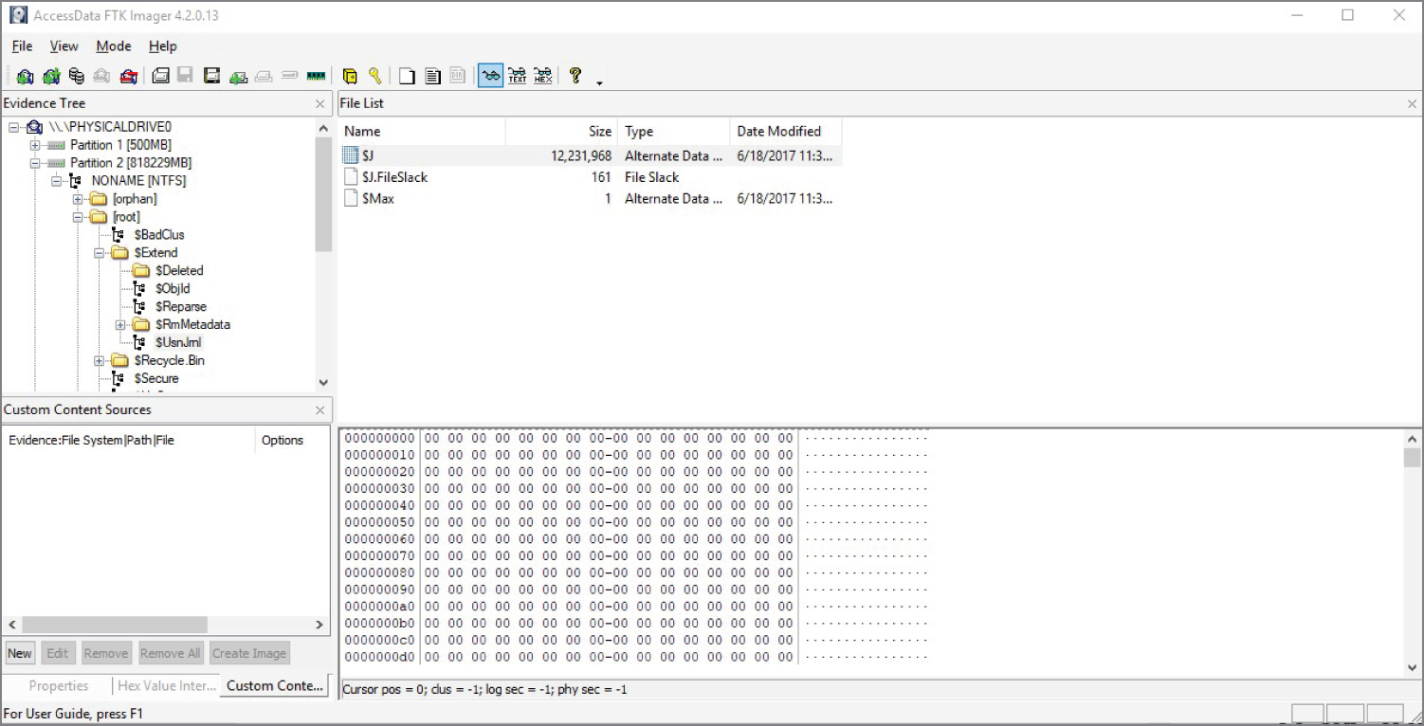Collapse the PHYSICALDRIVE0 tree node
Viewport: 1424px width, 726px height.
(14, 127)
